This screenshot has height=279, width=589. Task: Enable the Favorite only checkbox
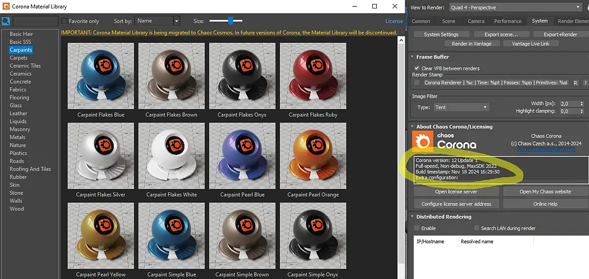pos(64,21)
